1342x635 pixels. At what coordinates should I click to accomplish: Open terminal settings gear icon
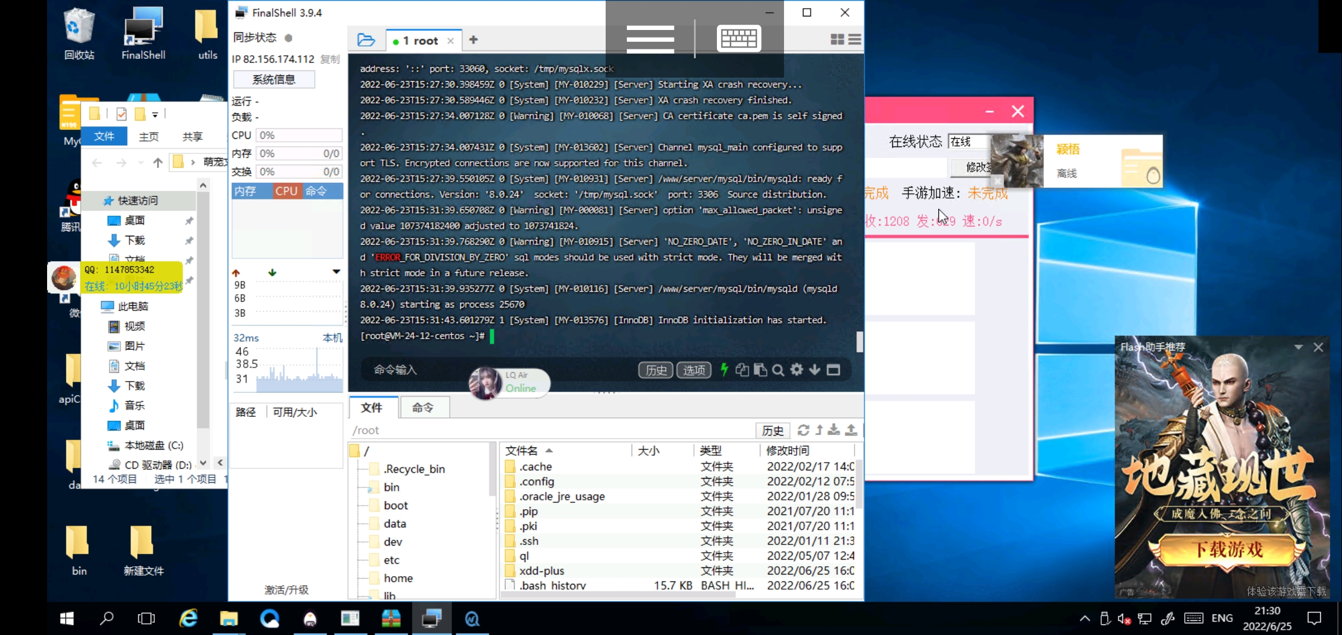(x=796, y=369)
